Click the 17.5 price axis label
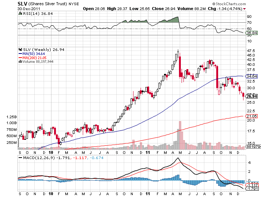Image resolution: width=261 pixels, height=197 pixels. click(251, 131)
